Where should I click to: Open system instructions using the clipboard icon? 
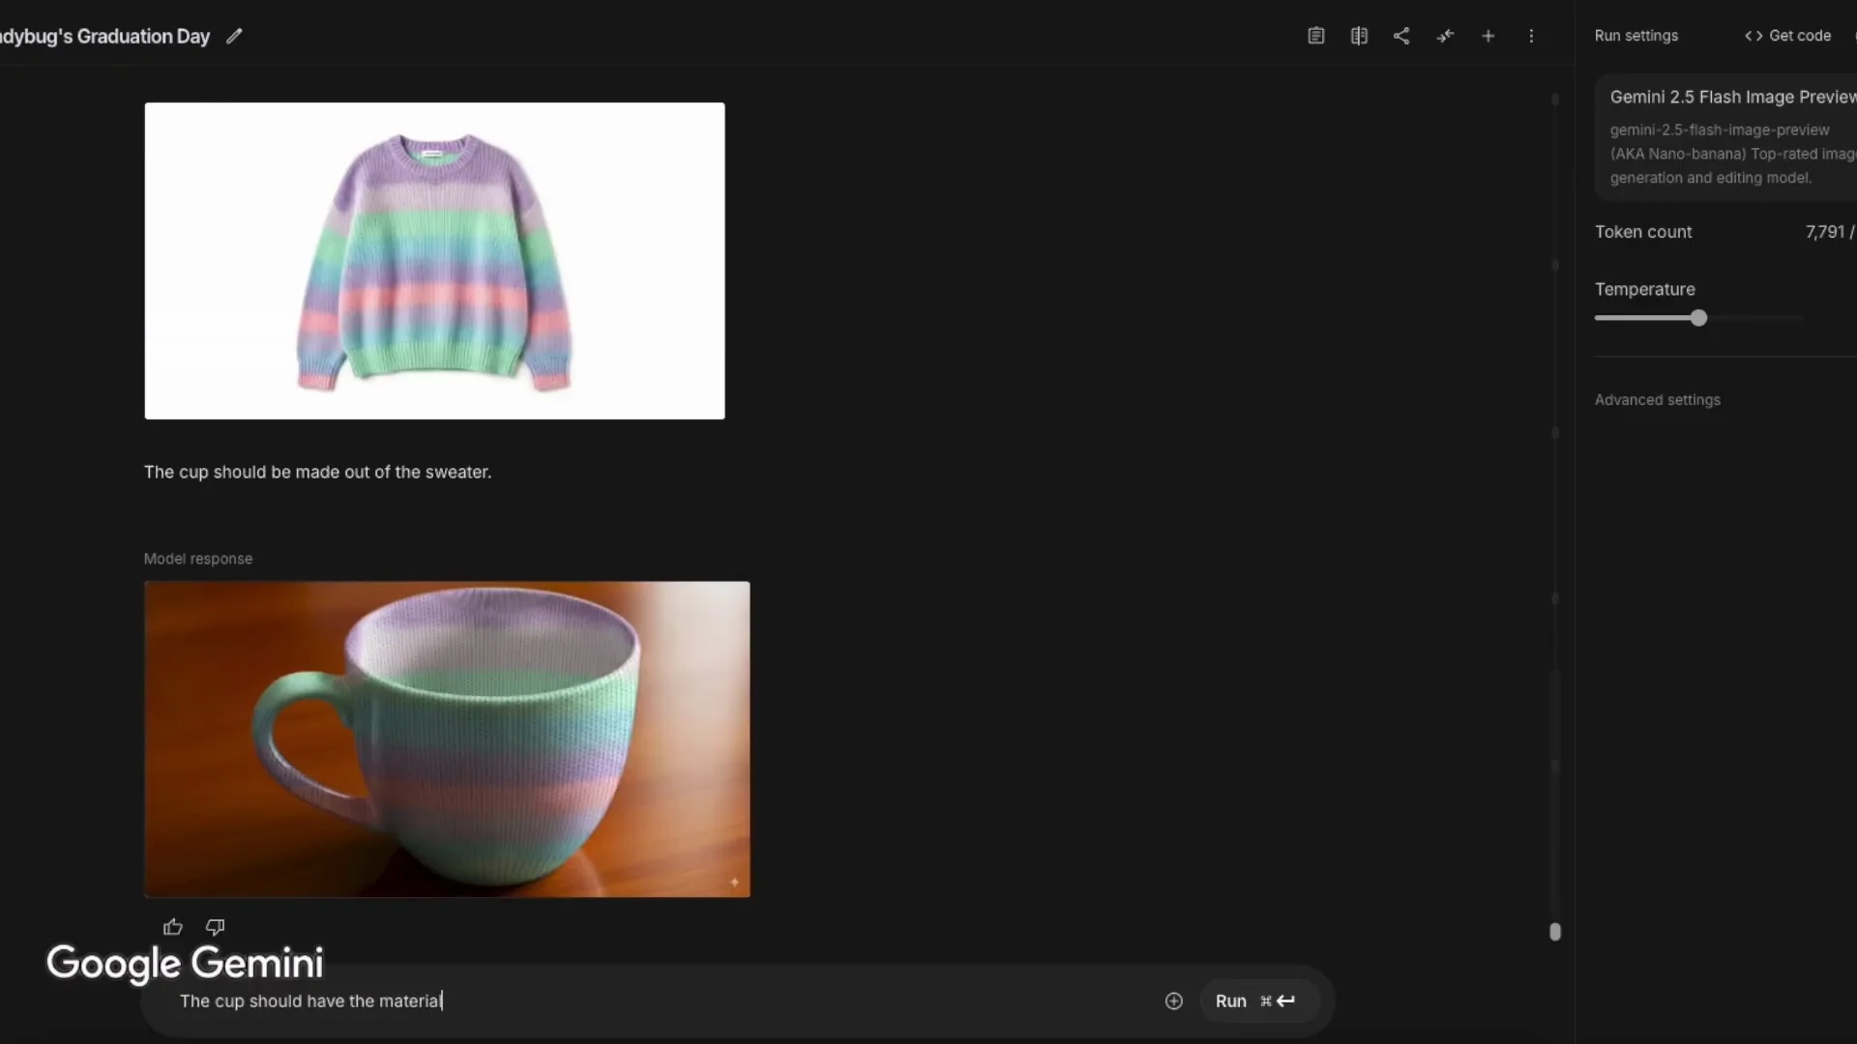click(1316, 36)
